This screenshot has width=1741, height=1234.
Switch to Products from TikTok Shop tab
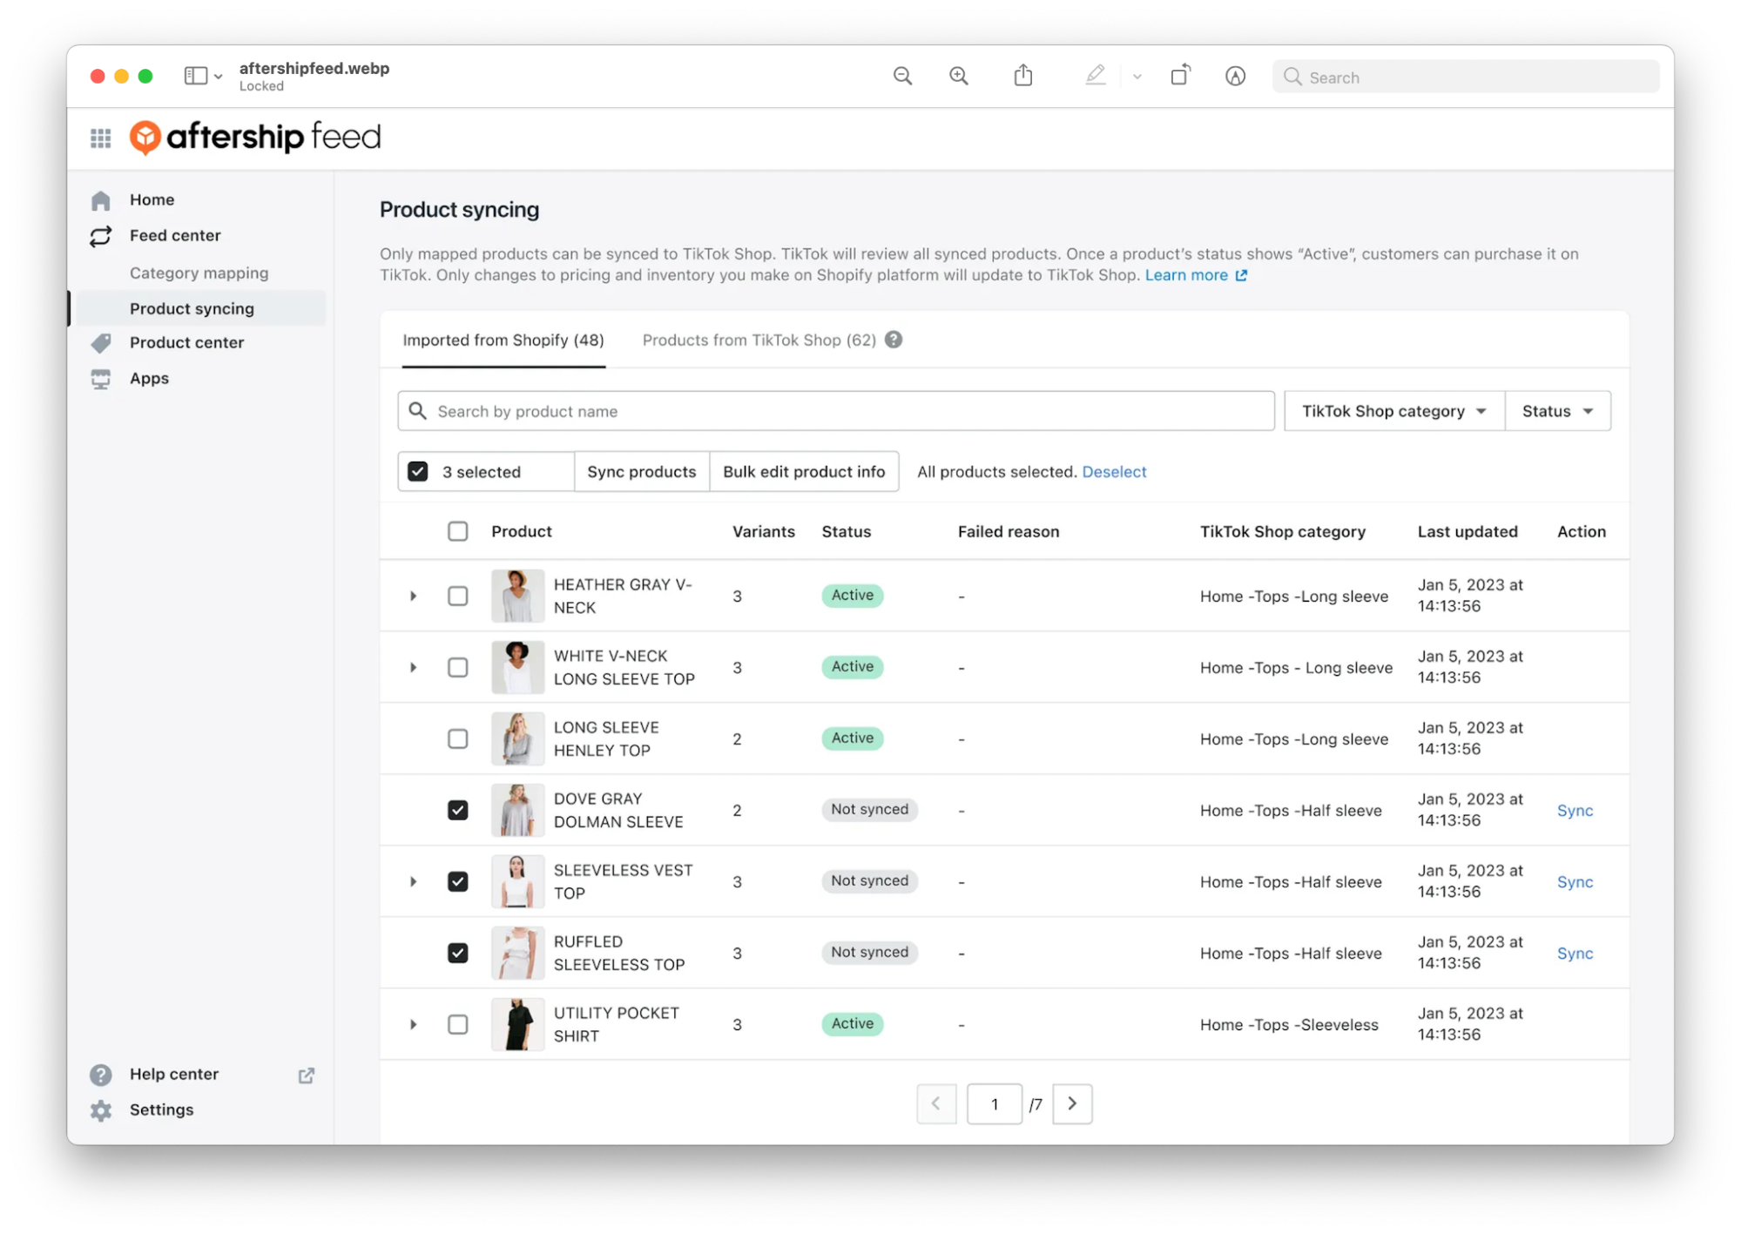click(x=759, y=340)
